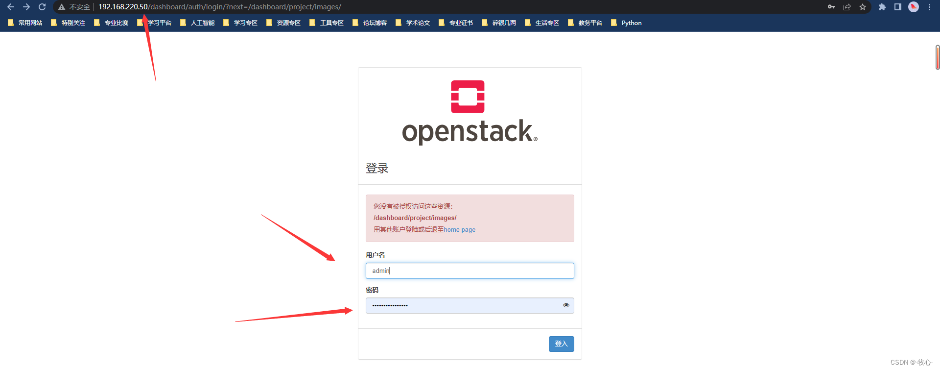Viewport: 940px width, 370px height.
Task: Click the 密码 label
Action: pos(372,290)
